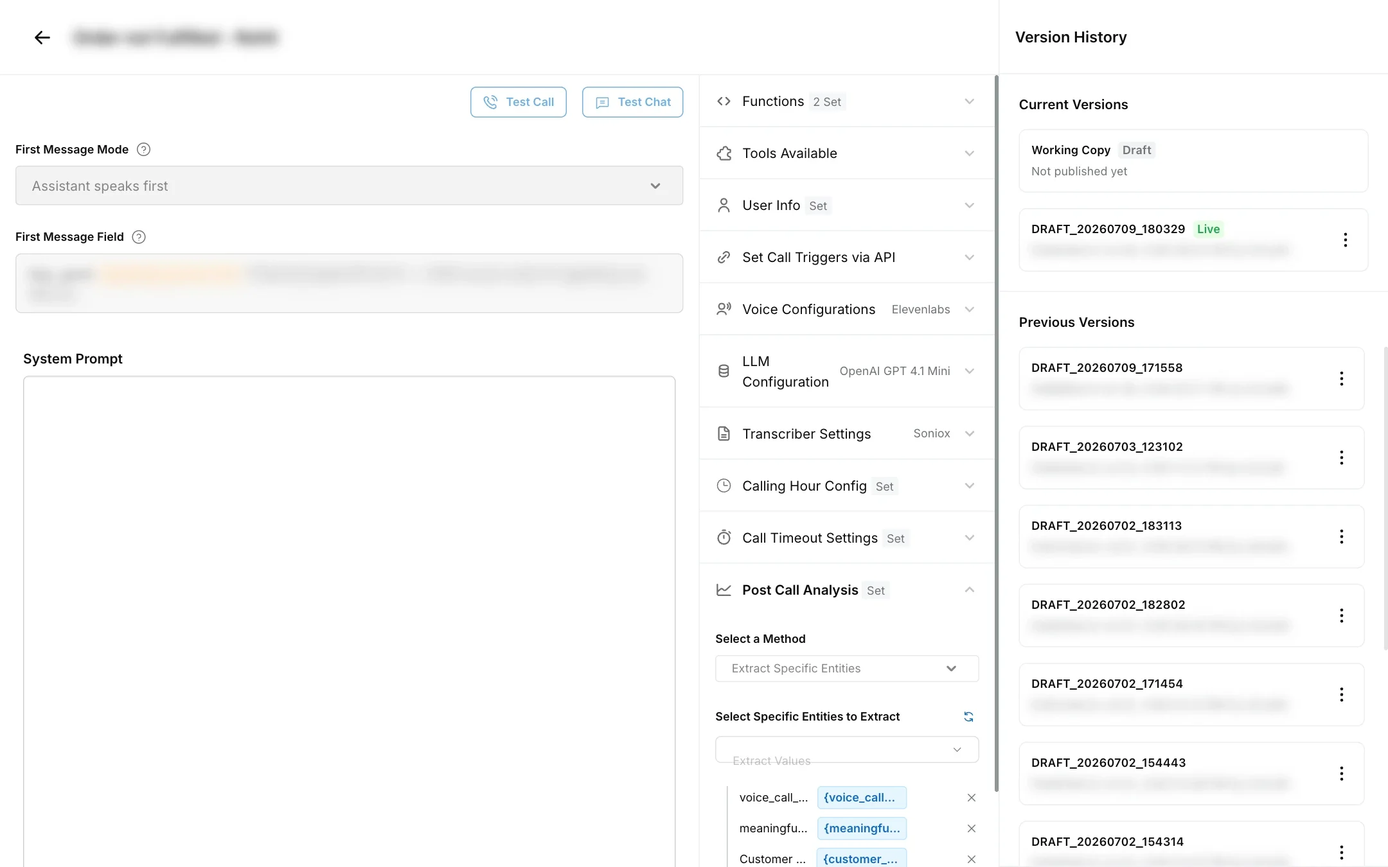Click the LLM Configuration database icon
Image resolution: width=1388 pixels, height=867 pixels.
point(724,371)
